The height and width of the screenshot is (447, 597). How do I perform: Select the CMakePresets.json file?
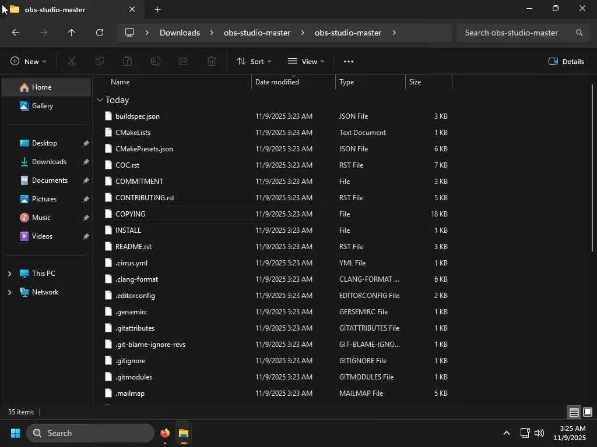pos(276,149)
